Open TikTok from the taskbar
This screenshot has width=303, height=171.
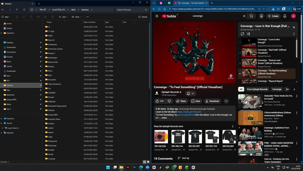coord(161,167)
